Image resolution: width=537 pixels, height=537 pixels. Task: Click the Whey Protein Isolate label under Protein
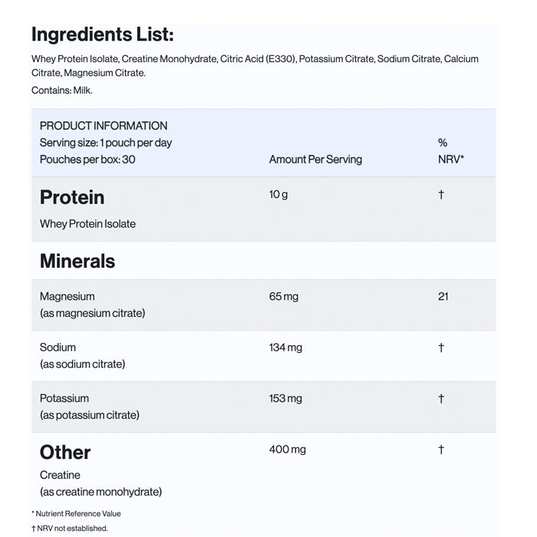point(87,224)
